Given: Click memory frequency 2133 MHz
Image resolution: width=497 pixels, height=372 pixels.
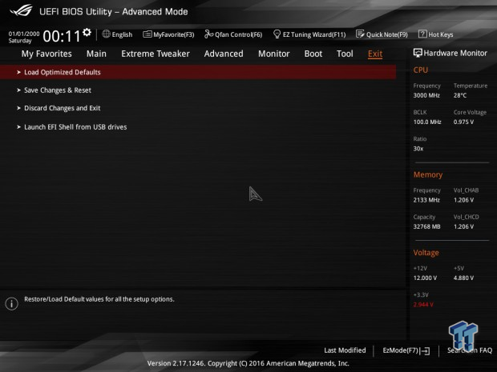Looking at the screenshot, I should [x=426, y=200].
